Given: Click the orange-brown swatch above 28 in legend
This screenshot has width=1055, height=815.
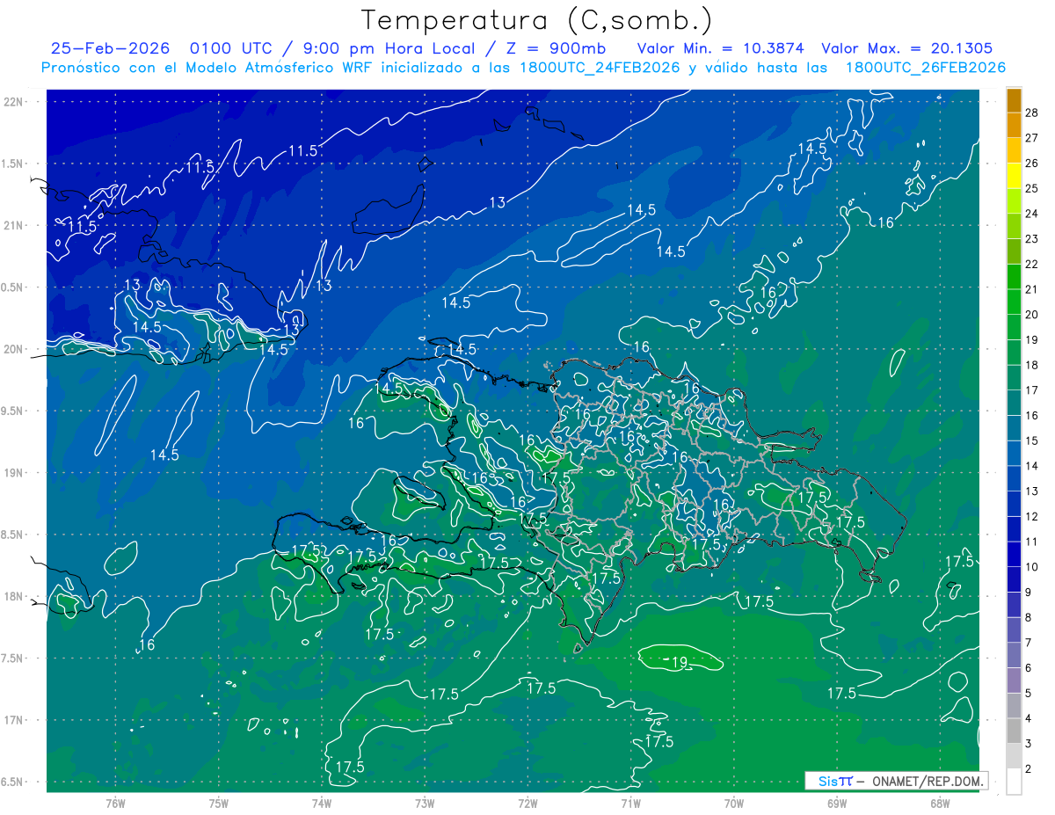Looking at the screenshot, I should click(1015, 100).
